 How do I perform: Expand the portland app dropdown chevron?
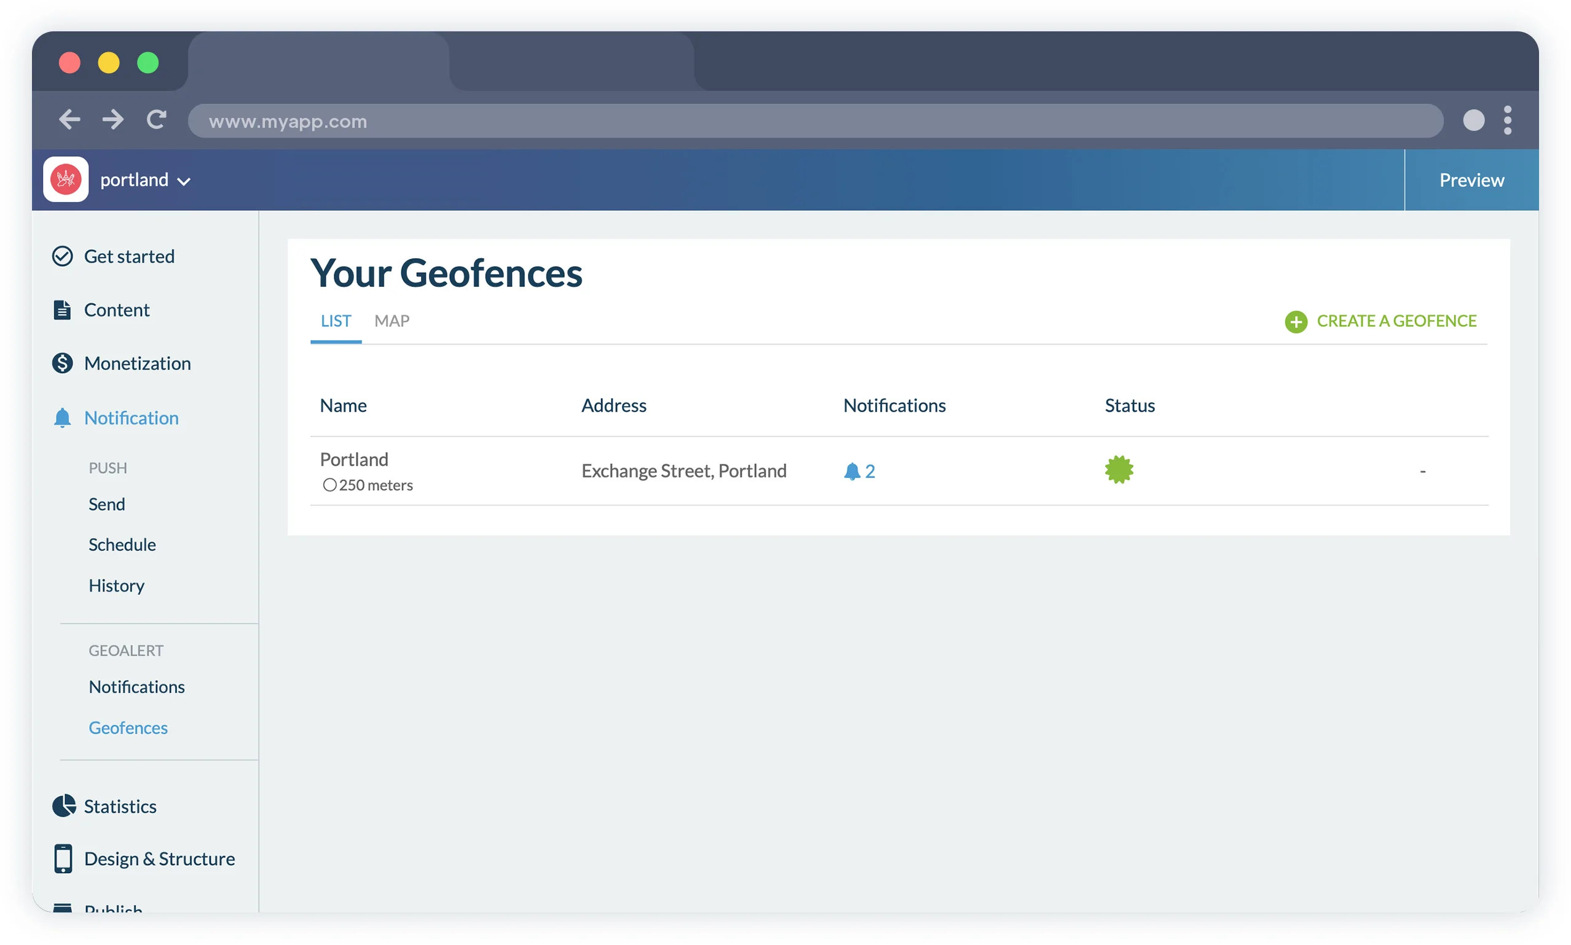(x=184, y=182)
